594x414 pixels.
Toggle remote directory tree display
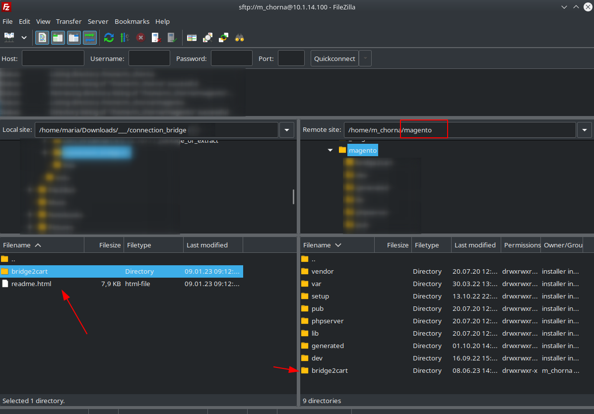74,38
